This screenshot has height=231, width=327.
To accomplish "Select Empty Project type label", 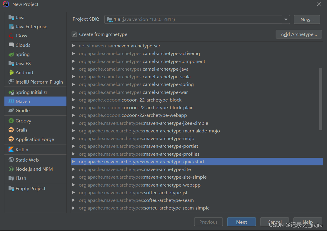I will click(31, 188).
